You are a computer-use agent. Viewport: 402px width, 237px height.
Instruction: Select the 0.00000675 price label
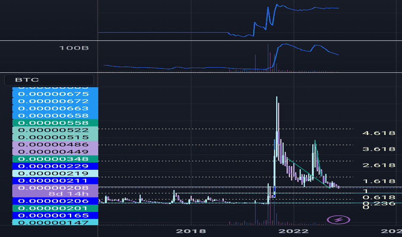click(55, 94)
